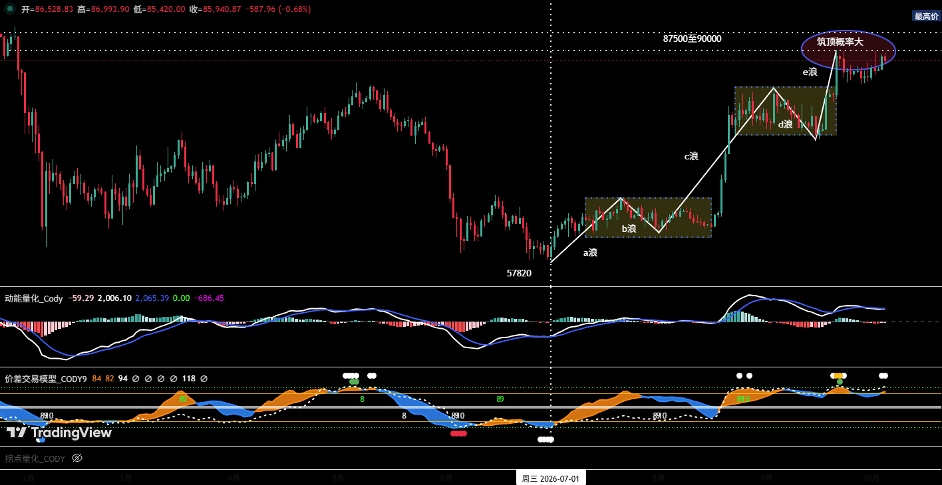Select the 57820 low price label

tap(519, 273)
